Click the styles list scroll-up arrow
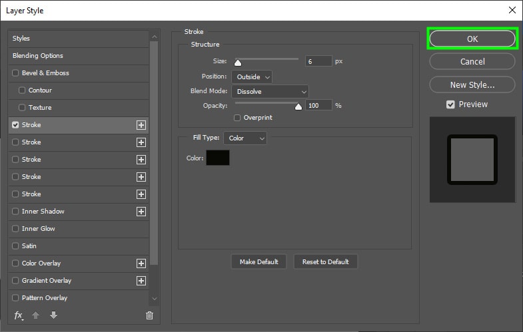This screenshot has height=332, width=523. tap(154, 37)
